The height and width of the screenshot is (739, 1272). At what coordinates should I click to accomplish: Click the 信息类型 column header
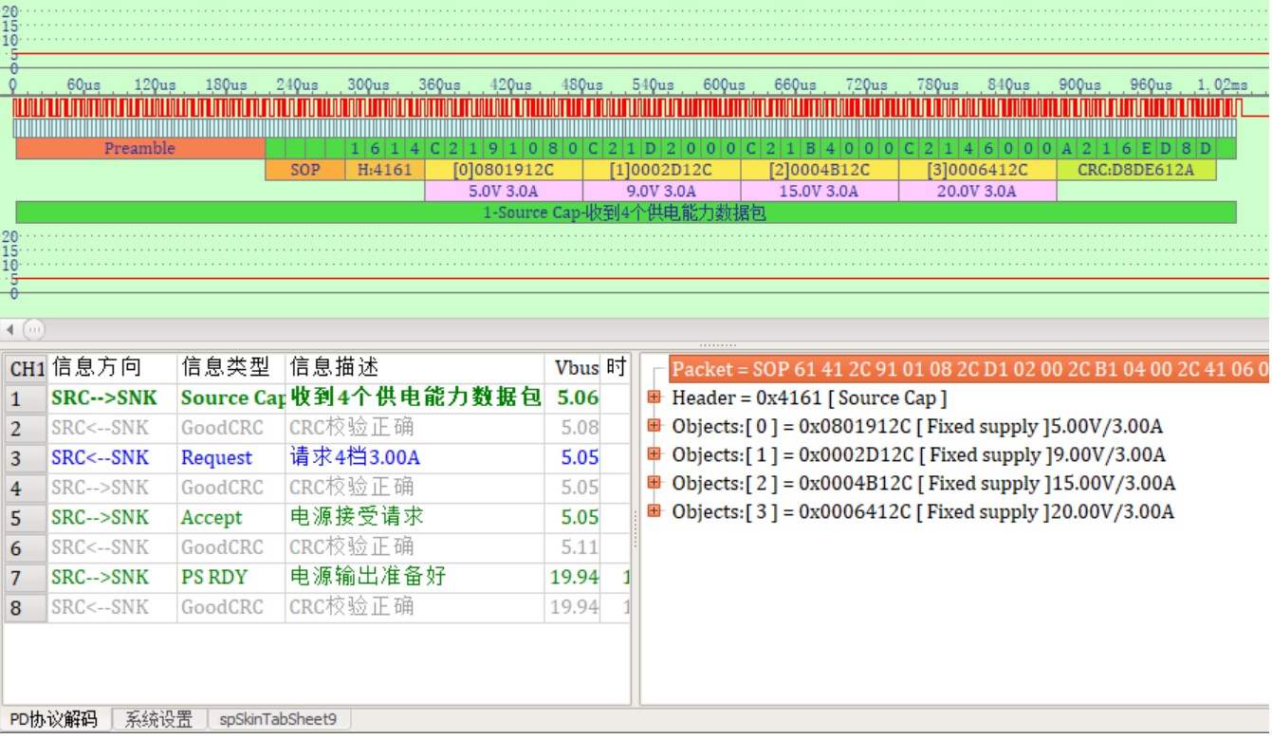coord(226,368)
